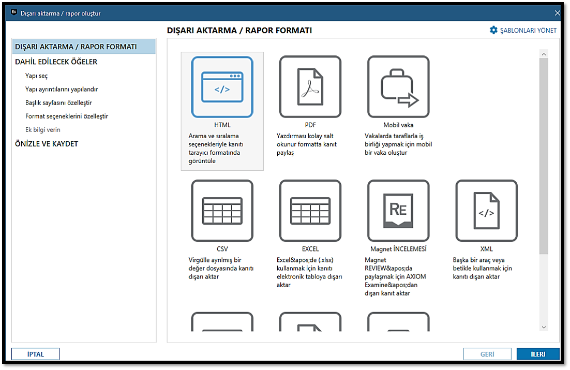Click the gear icon for templates
570x370 pixels.
(493, 30)
